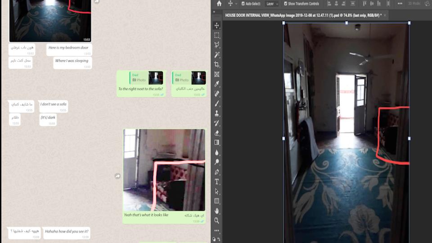Viewport: 432px width, 243px height.
Task: Expand the Move tool preset picker
Action: (236, 4)
